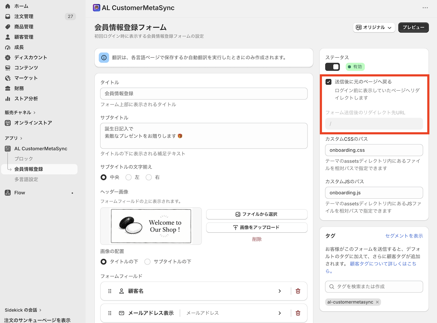Click the Flow app icon

pyautogui.click(x=8, y=193)
